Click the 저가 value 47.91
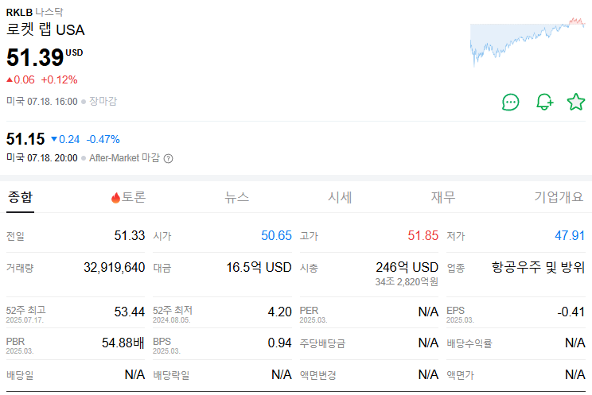 pos(570,236)
